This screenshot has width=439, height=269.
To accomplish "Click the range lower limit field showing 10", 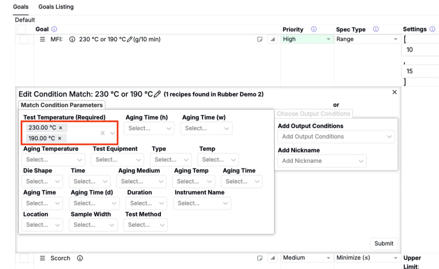I will coord(420,50).
